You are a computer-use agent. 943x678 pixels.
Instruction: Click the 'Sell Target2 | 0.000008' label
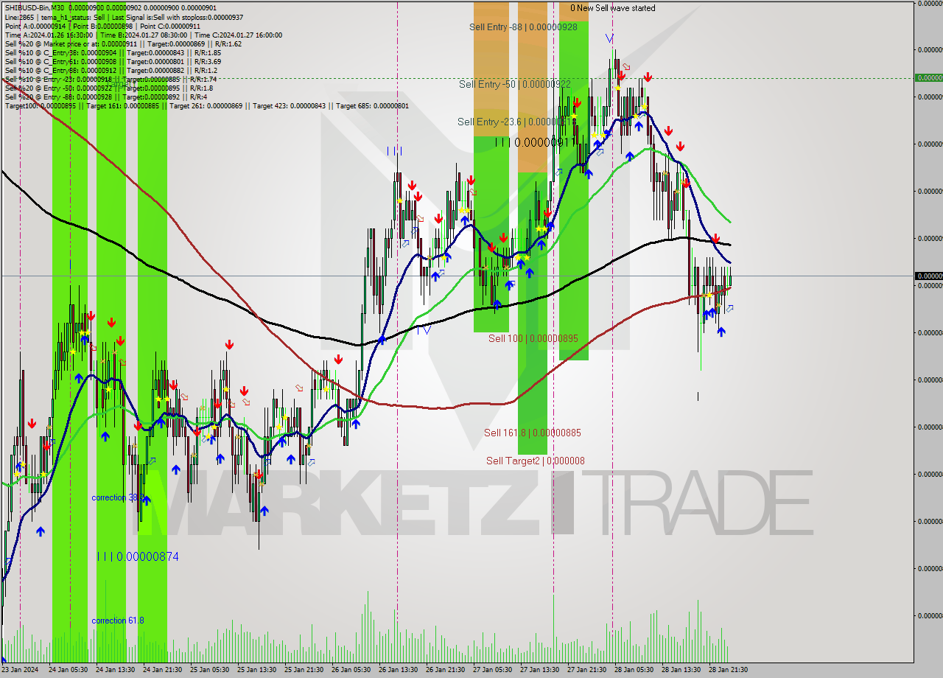[536, 461]
